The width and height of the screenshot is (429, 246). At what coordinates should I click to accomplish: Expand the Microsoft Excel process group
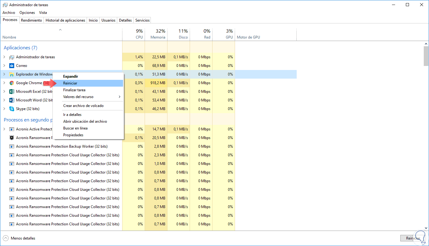tap(4, 92)
